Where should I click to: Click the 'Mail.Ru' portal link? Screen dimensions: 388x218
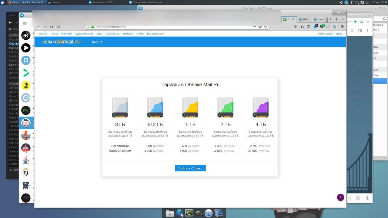click(x=43, y=34)
